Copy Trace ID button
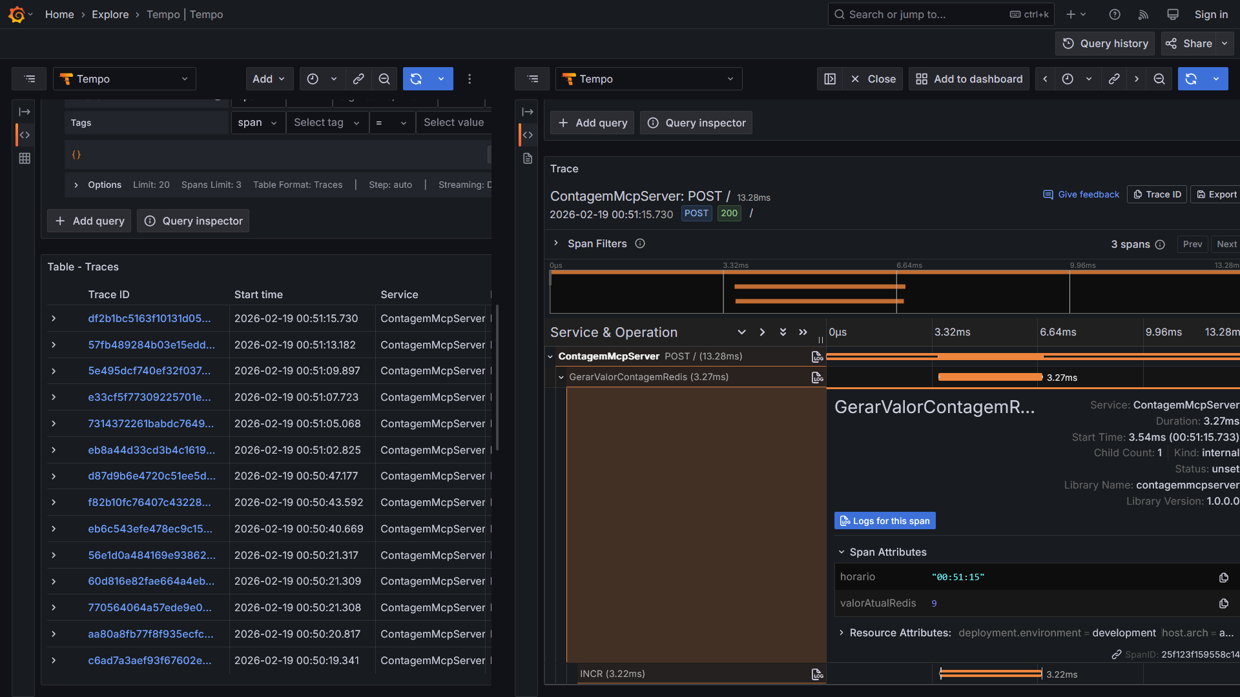1240x697 pixels. point(1157,195)
